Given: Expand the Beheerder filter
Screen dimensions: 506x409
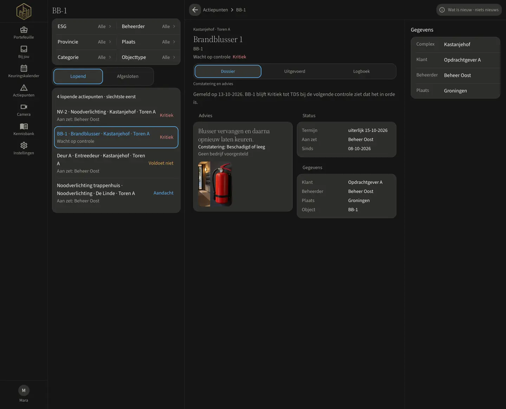Looking at the screenshot, I should [149, 26].
